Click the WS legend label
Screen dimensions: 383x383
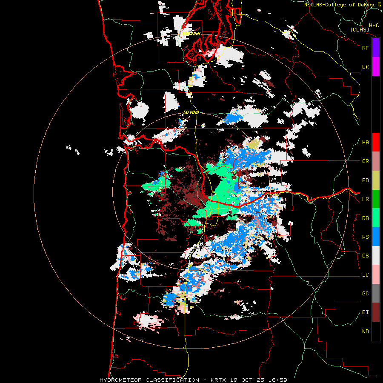[365, 237]
